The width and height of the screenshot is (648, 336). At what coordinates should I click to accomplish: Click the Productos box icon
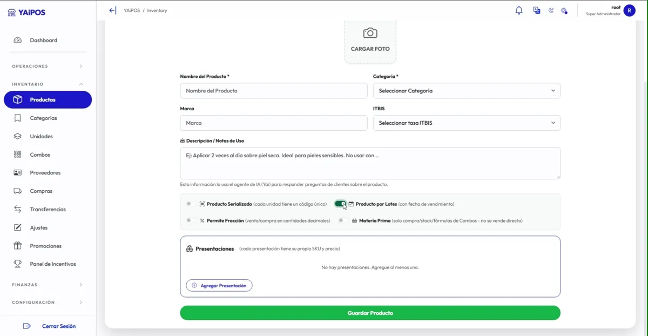click(18, 100)
